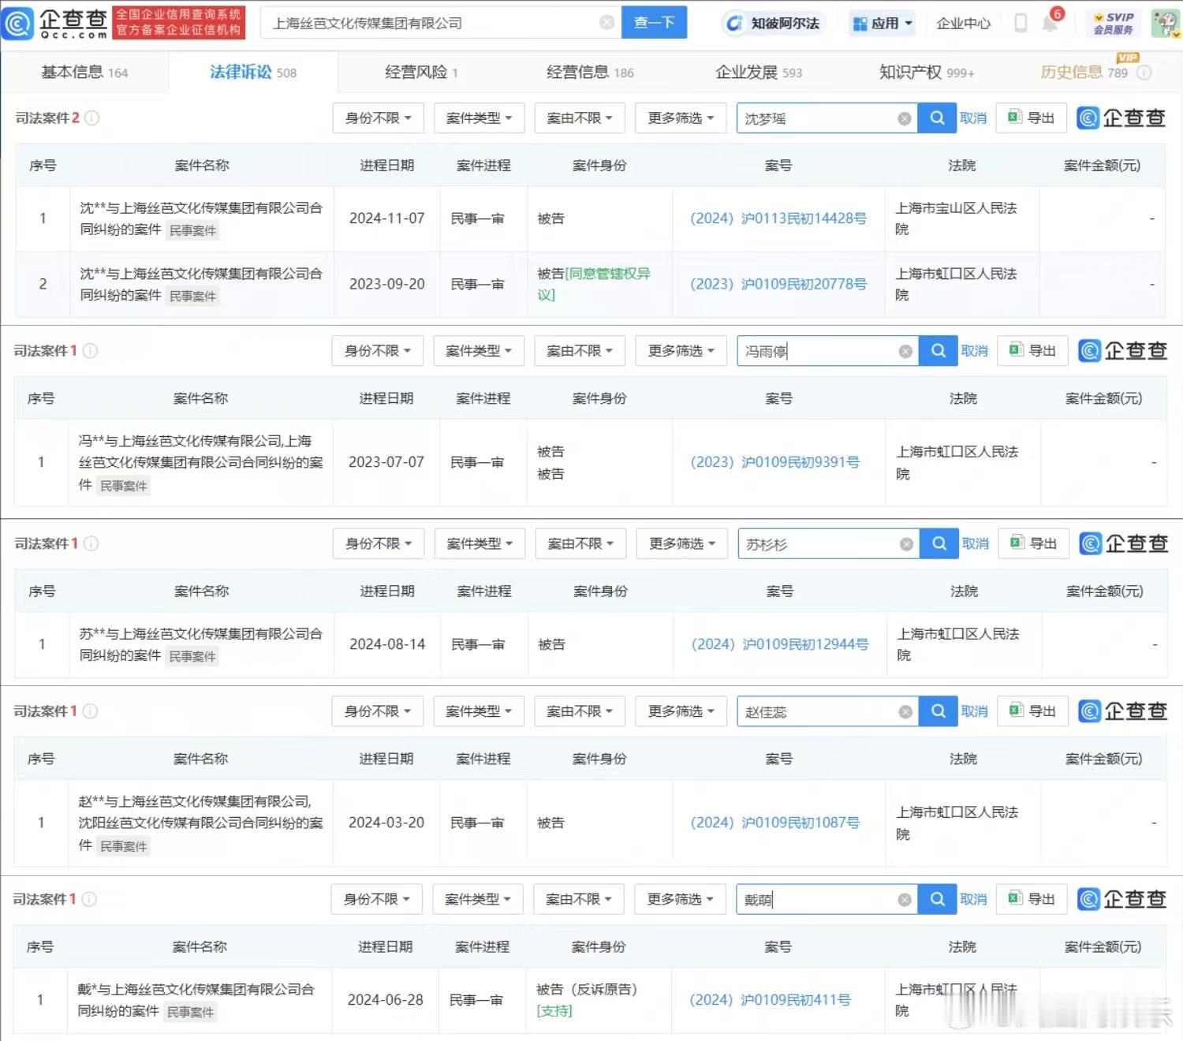This screenshot has height=1041, width=1183.
Task: Clear the 戴萌 filter keyword
Action: pos(905,900)
